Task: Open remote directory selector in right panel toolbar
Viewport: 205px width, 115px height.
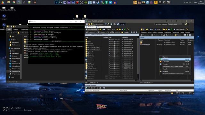Action: click(x=143, y=29)
